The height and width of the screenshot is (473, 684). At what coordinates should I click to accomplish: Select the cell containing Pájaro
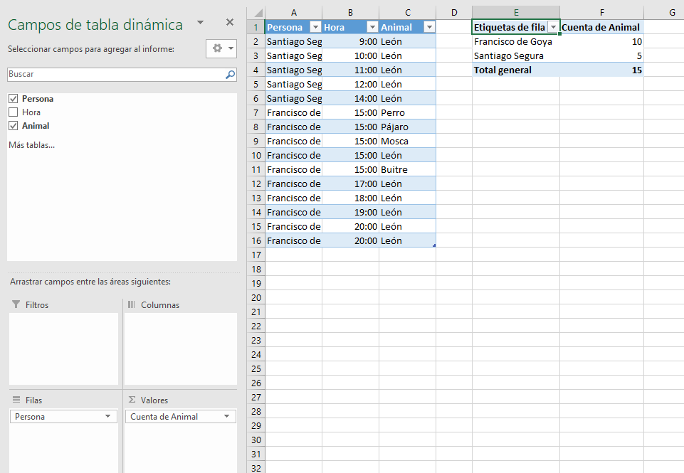pos(407,127)
